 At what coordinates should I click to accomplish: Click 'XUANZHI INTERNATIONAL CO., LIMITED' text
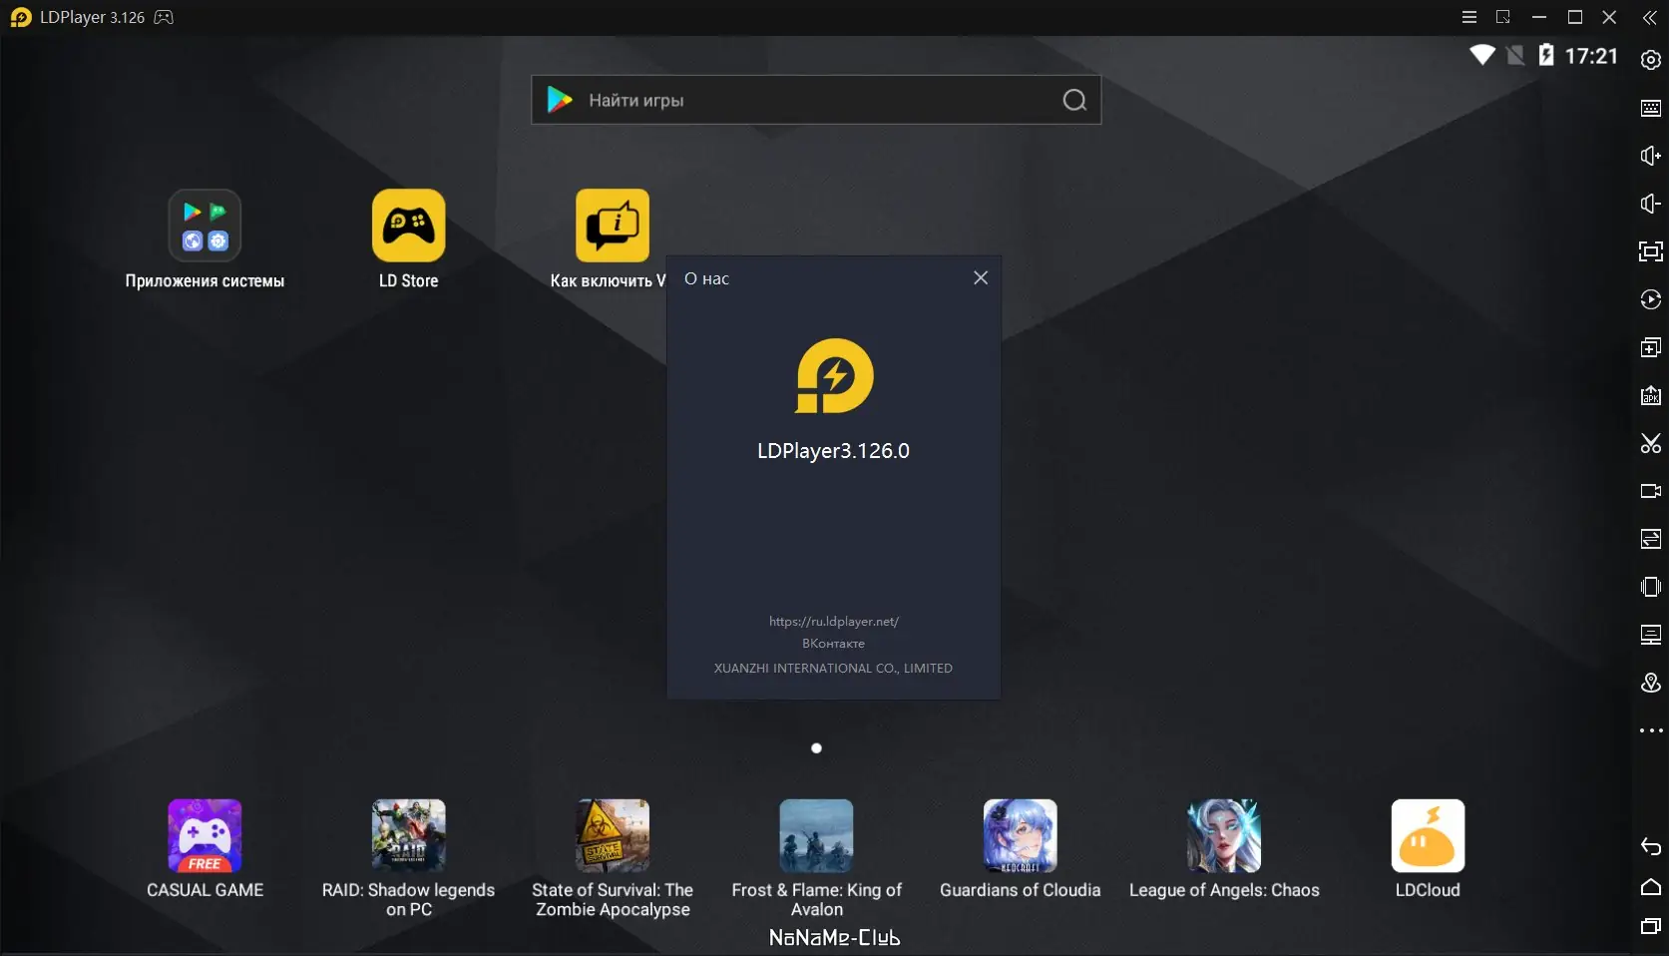[x=834, y=669]
